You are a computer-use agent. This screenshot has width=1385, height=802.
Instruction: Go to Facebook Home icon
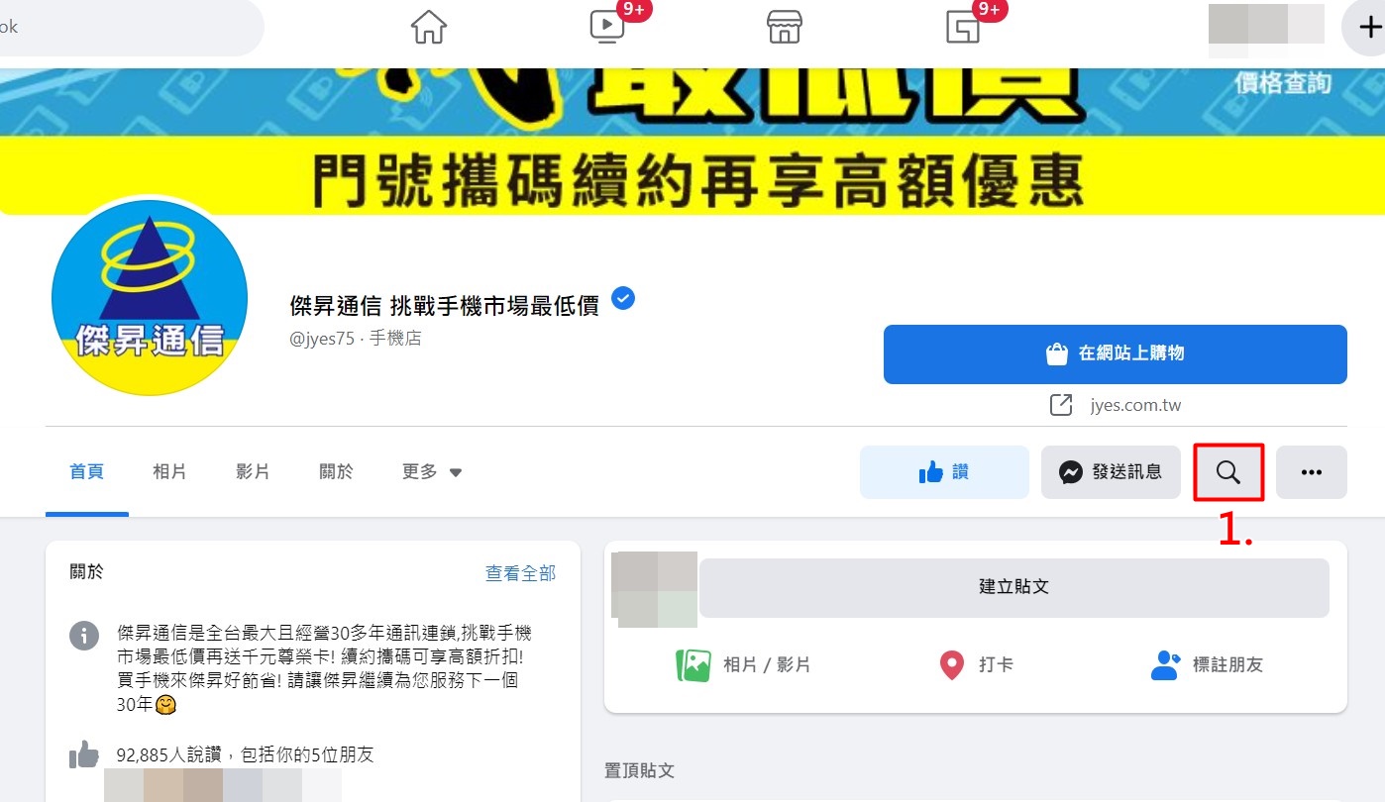pos(429,27)
